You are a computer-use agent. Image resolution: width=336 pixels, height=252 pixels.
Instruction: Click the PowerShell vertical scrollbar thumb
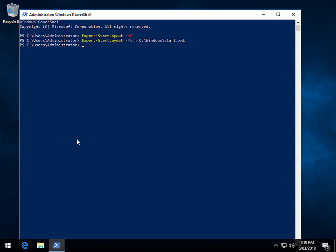(x=298, y=28)
